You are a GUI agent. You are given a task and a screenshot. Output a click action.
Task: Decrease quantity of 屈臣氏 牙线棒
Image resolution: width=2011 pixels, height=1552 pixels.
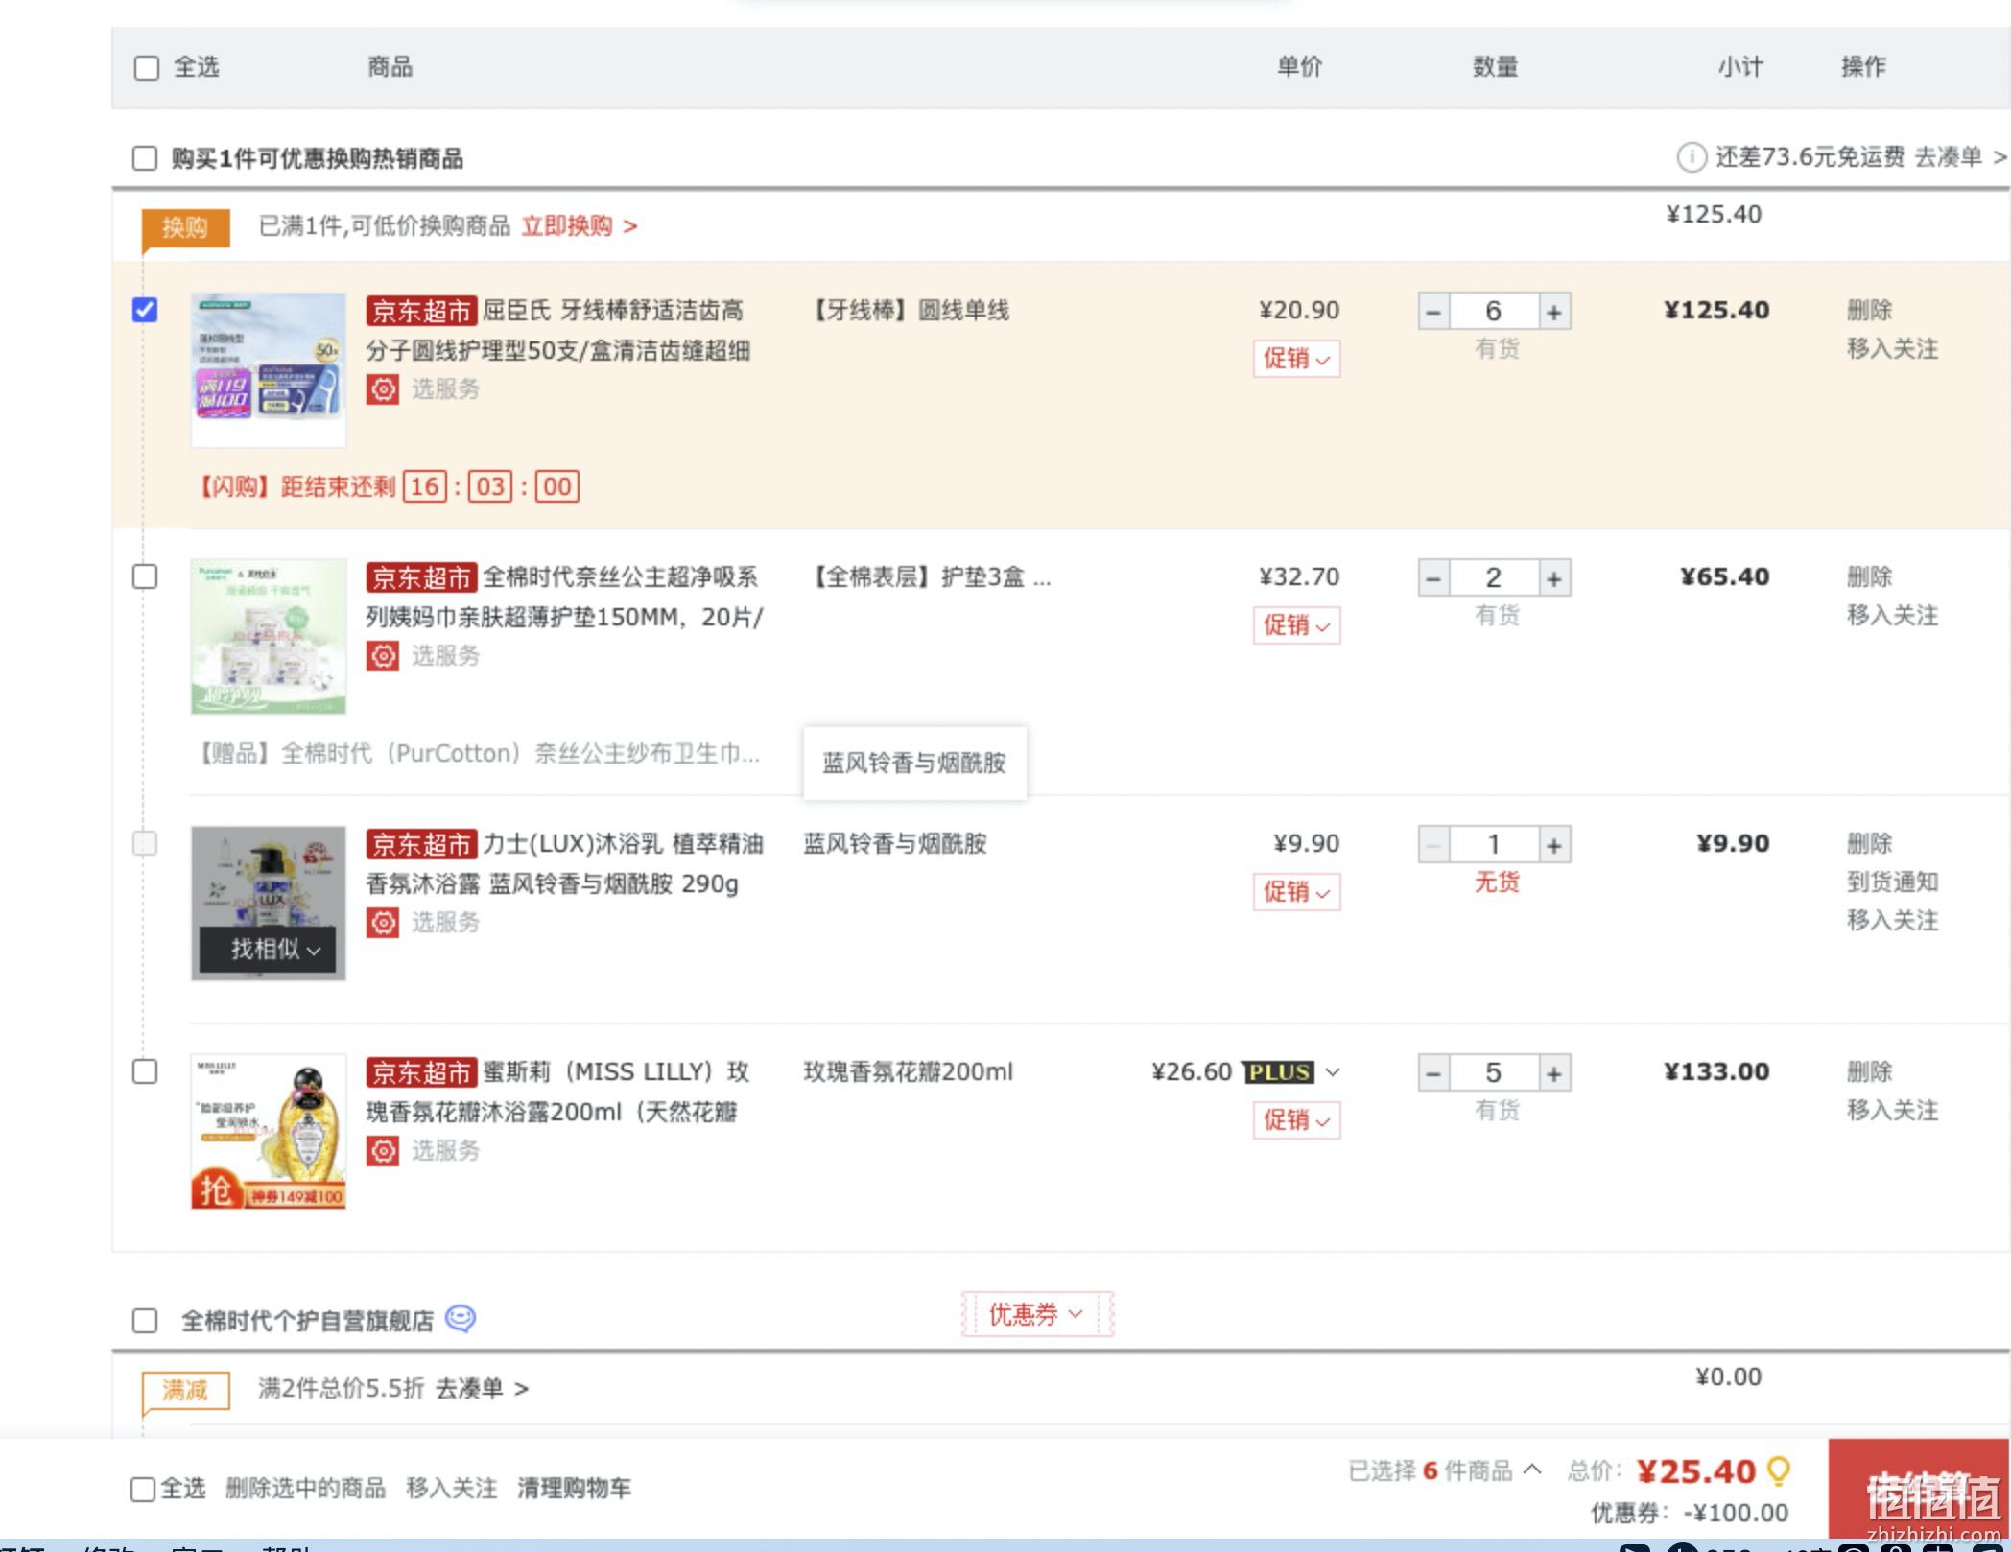(1433, 312)
